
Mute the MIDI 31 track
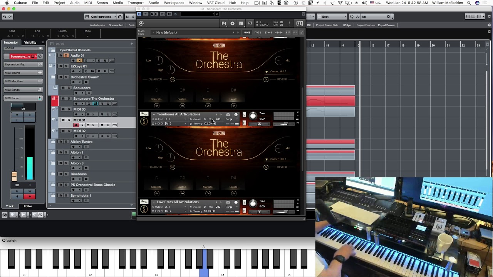(64, 120)
